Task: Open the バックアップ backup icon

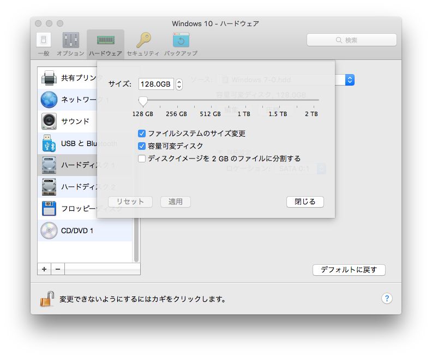Action: pos(181,40)
